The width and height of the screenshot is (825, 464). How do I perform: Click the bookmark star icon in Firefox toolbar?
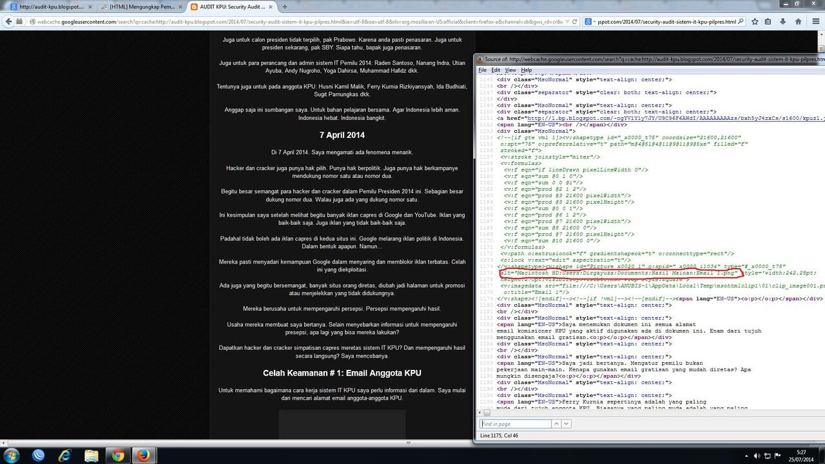coord(755,21)
